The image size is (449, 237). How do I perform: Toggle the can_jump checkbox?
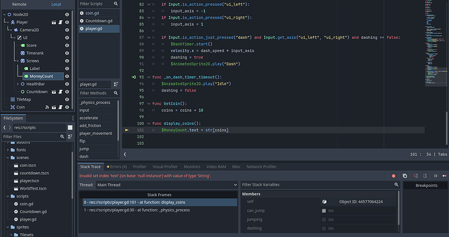324,210
